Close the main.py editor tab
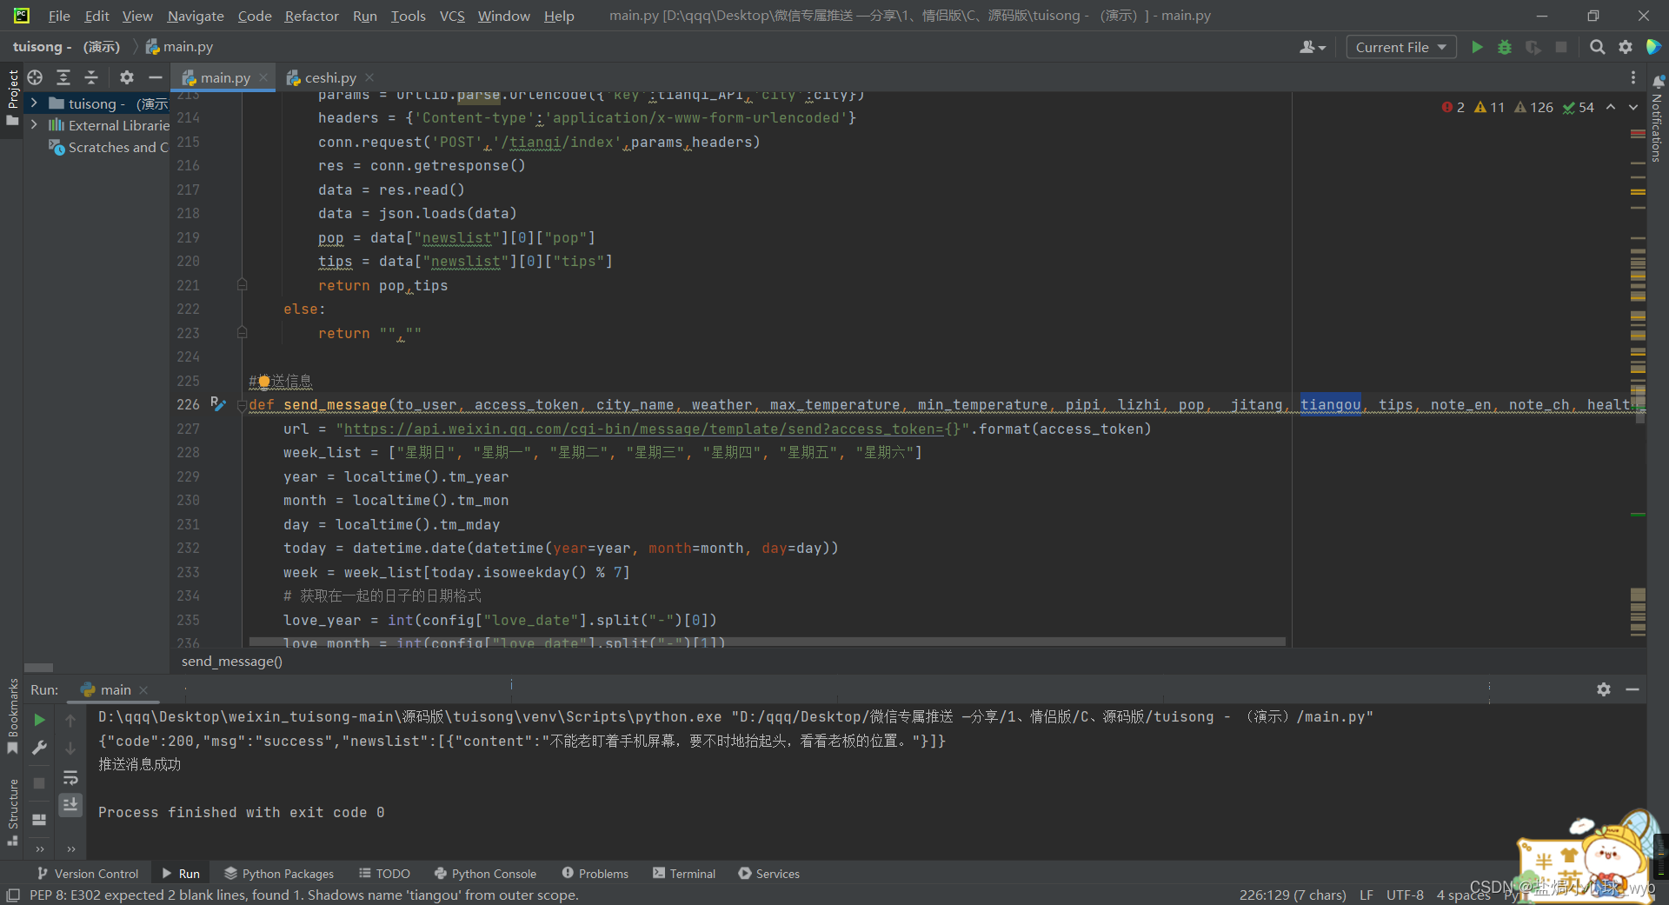Image resolution: width=1669 pixels, height=905 pixels. point(263,77)
